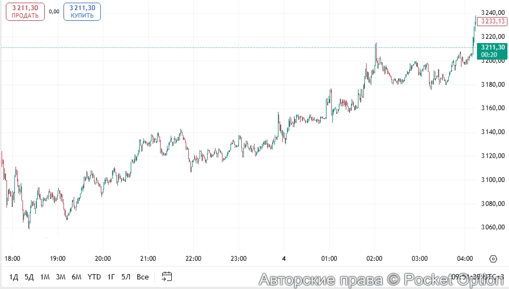Select the 5Д time range
The height and width of the screenshot is (289, 509).
tap(29, 277)
